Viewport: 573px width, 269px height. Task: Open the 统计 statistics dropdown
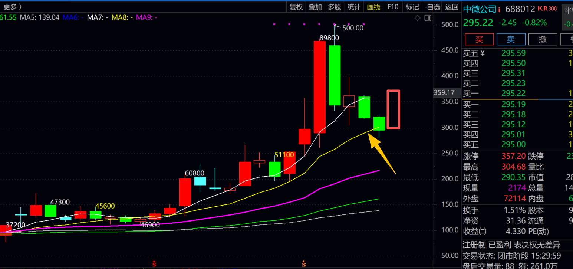pyautogui.click(x=354, y=7)
